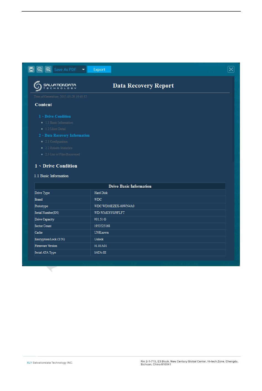Click the print report icon

(x=31, y=69)
